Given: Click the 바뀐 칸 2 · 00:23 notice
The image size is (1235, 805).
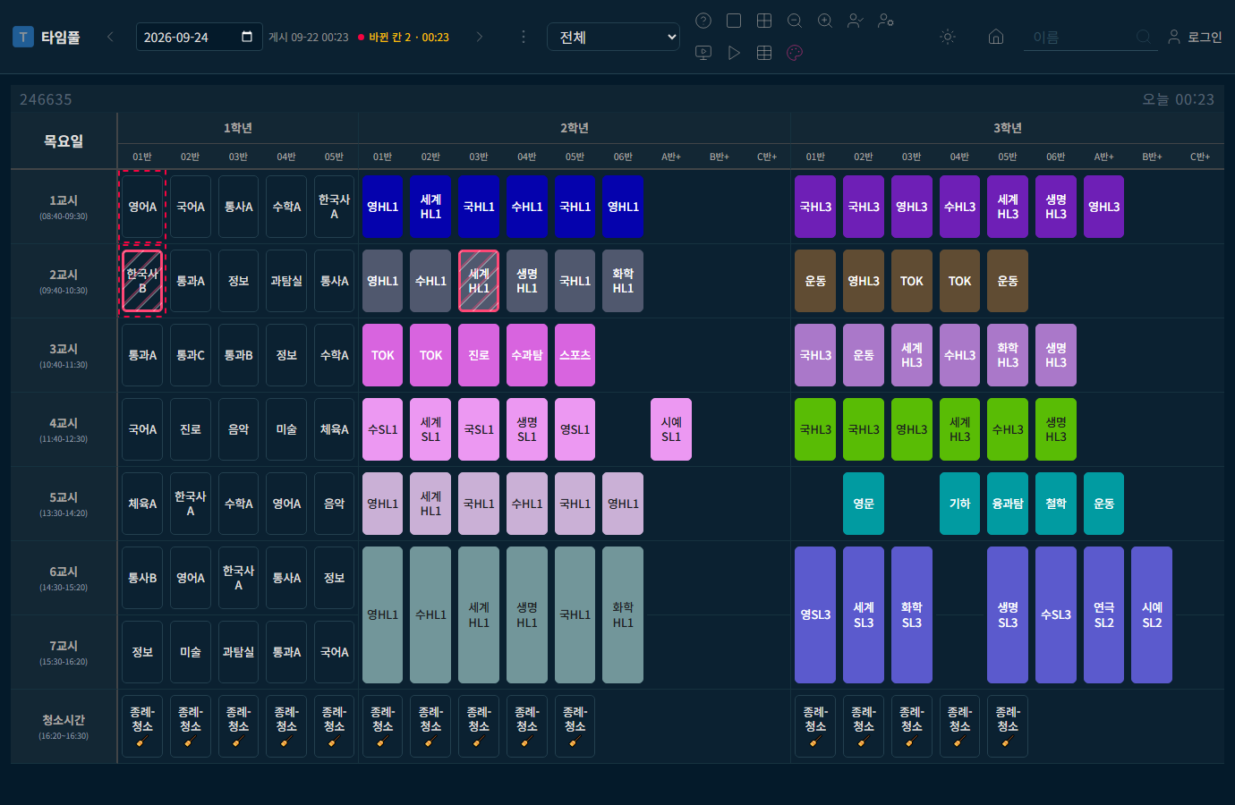Looking at the screenshot, I should tap(404, 38).
